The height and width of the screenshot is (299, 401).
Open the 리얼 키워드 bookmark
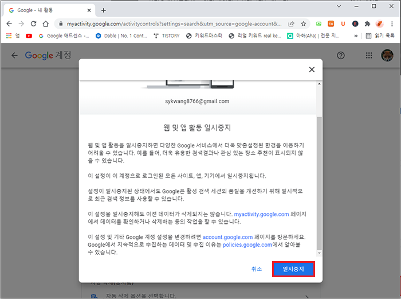(x=255, y=36)
